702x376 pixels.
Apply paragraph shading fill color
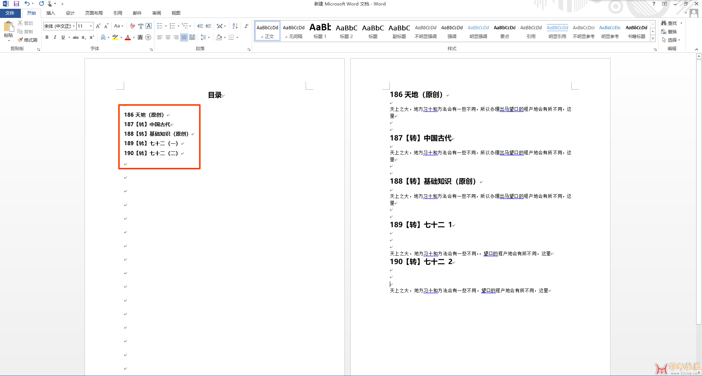(x=219, y=37)
